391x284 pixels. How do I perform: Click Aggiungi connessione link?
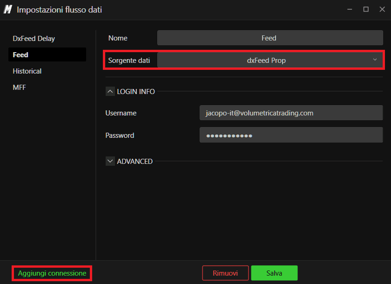52,273
